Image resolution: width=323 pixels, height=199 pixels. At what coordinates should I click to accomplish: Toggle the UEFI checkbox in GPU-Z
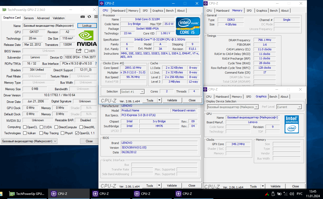click(87, 51)
